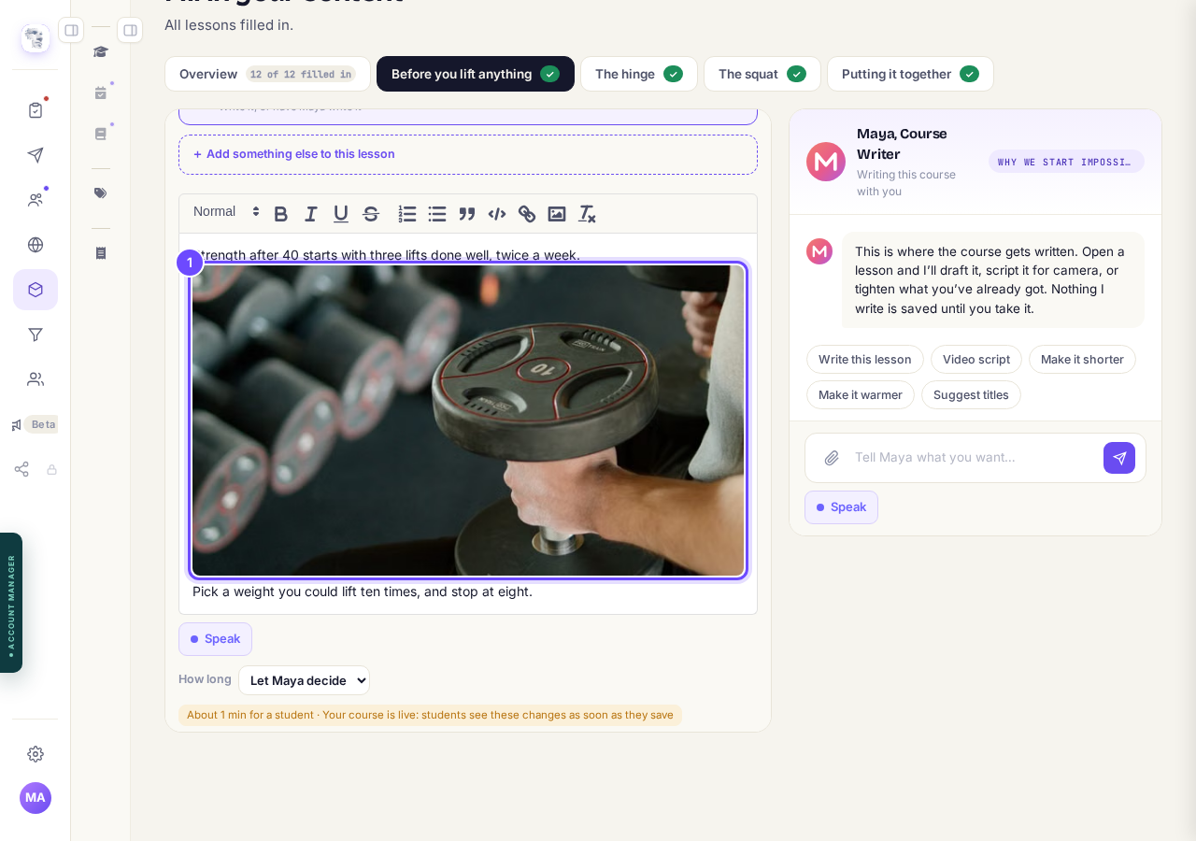Select the dumbbell image in the lesson editor

pos(468,420)
